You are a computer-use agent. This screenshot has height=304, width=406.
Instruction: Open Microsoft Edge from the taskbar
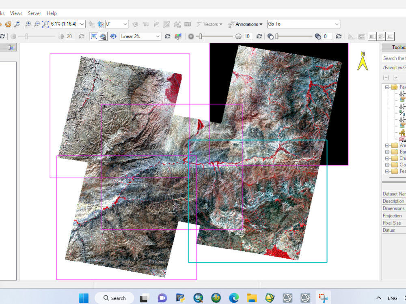(x=234, y=298)
